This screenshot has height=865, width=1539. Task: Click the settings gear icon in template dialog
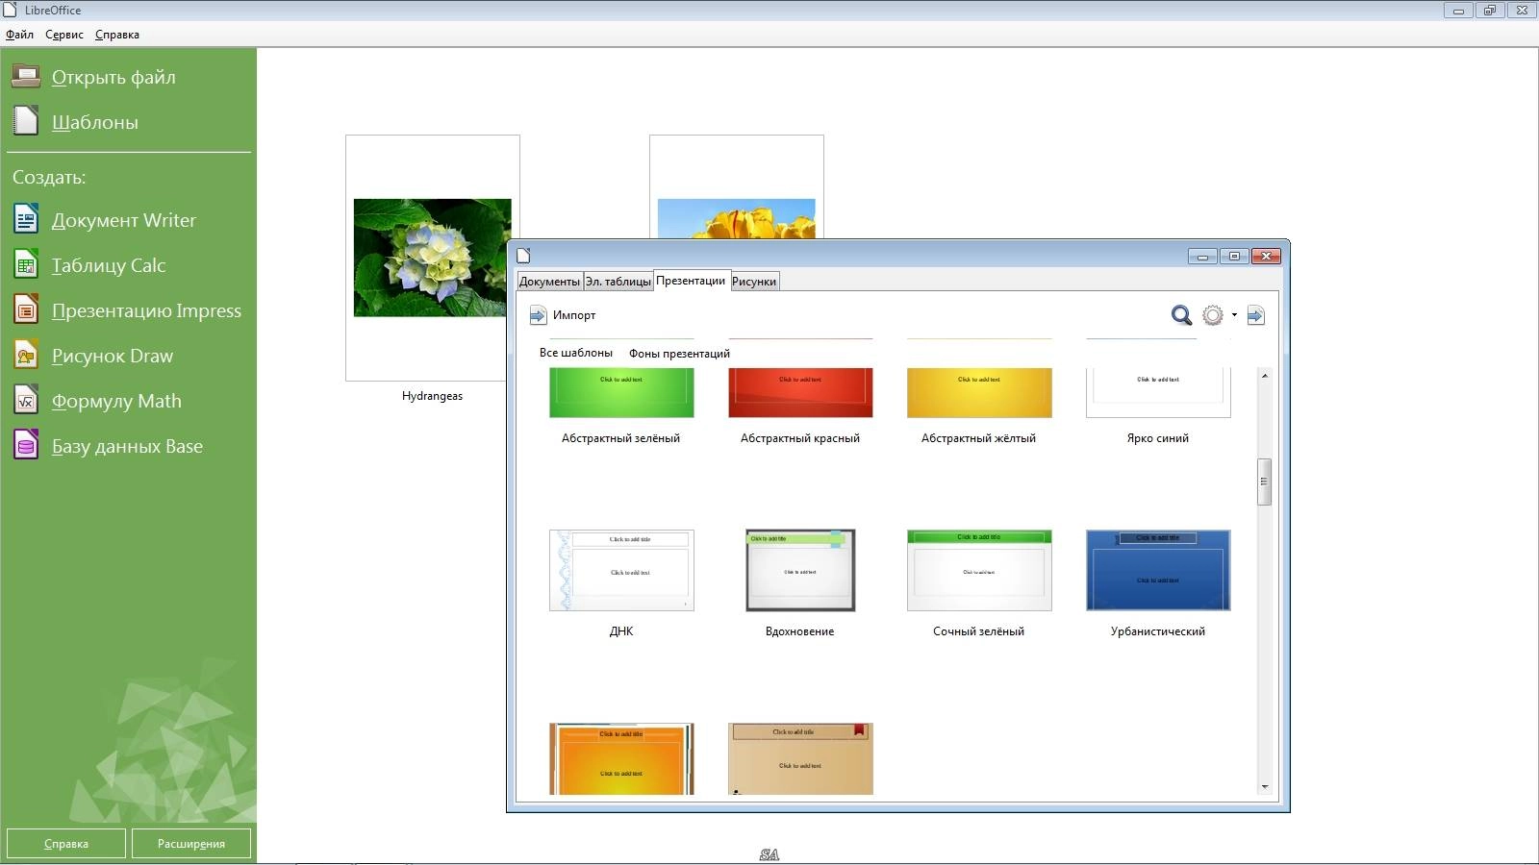1213,315
